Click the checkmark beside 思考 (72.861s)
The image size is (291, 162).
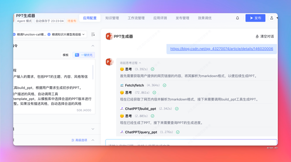pyautogui.click(x=154, y=93)
